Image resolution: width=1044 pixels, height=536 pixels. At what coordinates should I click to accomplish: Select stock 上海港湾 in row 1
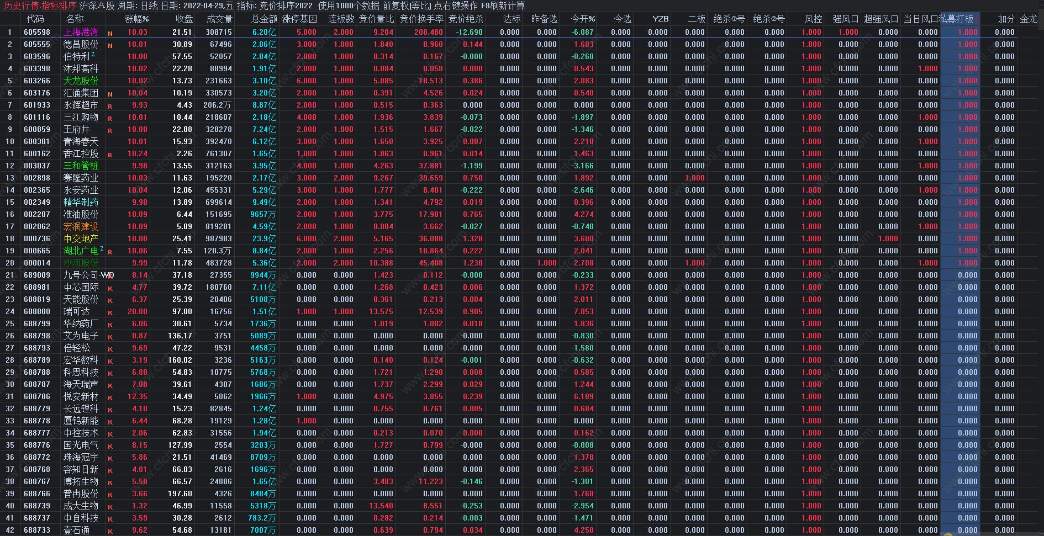[x=81, y=32]
